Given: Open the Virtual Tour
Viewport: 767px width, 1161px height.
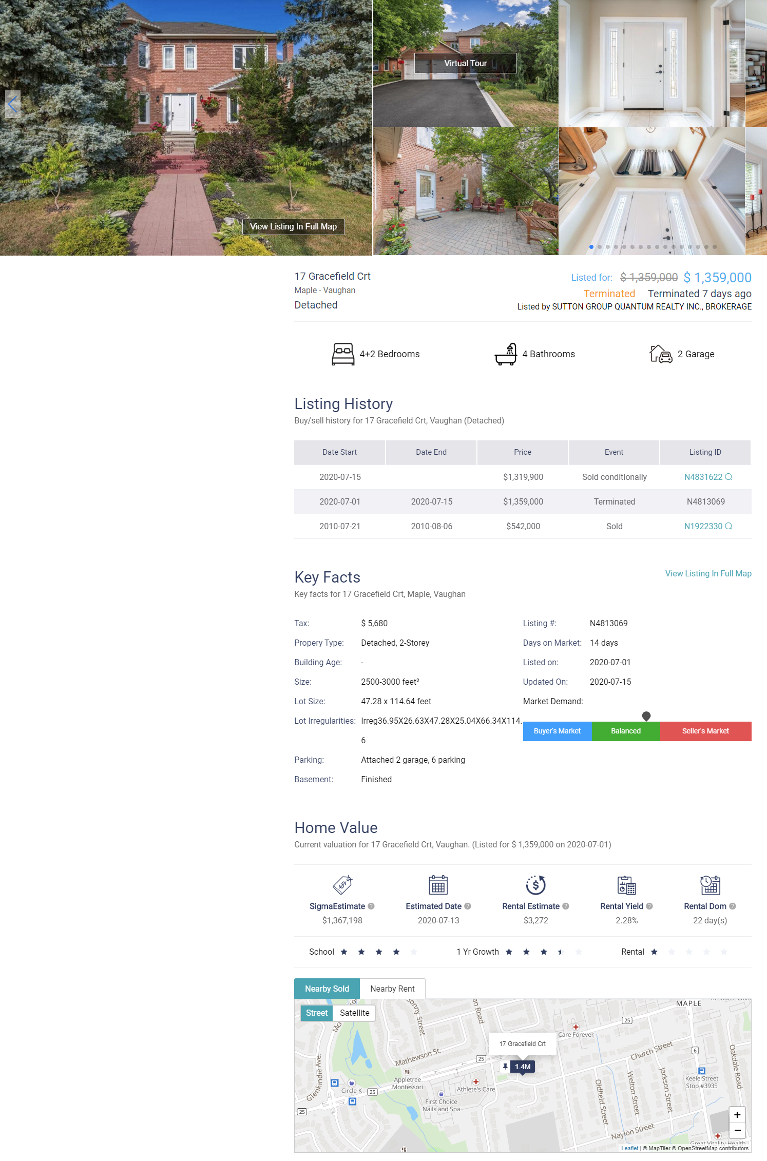Looking at the screenshot, I should coord(465,63).
